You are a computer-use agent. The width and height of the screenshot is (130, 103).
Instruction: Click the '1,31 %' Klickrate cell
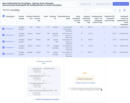pos(115,27)
